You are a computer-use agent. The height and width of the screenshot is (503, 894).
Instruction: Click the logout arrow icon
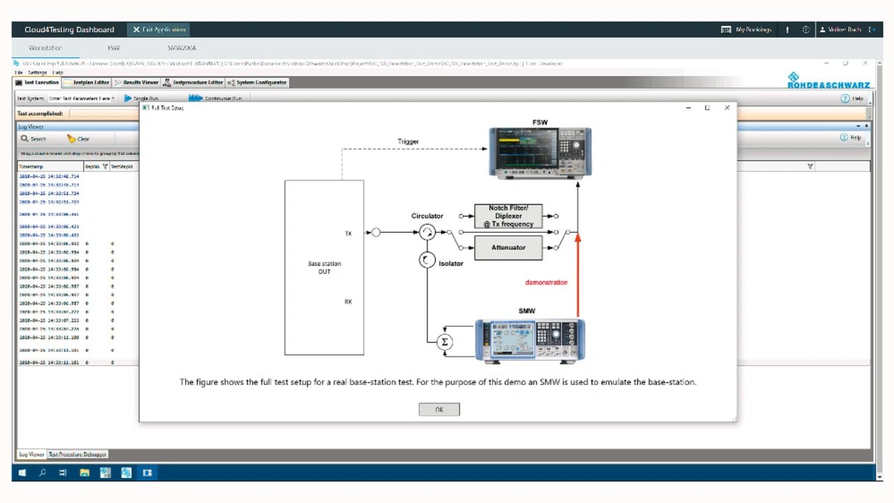pos(872,29)
